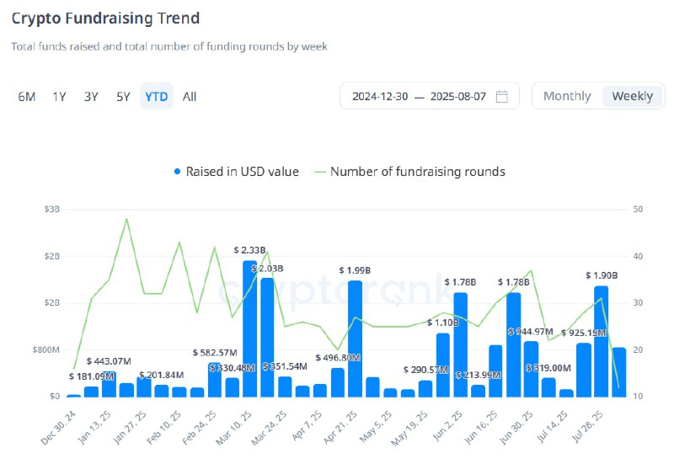Select the 6M time range
The width and height of the screenshot is (674, 469).
(x=27, y=96)
